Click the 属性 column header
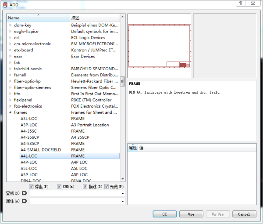This screenshot has width=263, height=224. (x=133, y=148)
